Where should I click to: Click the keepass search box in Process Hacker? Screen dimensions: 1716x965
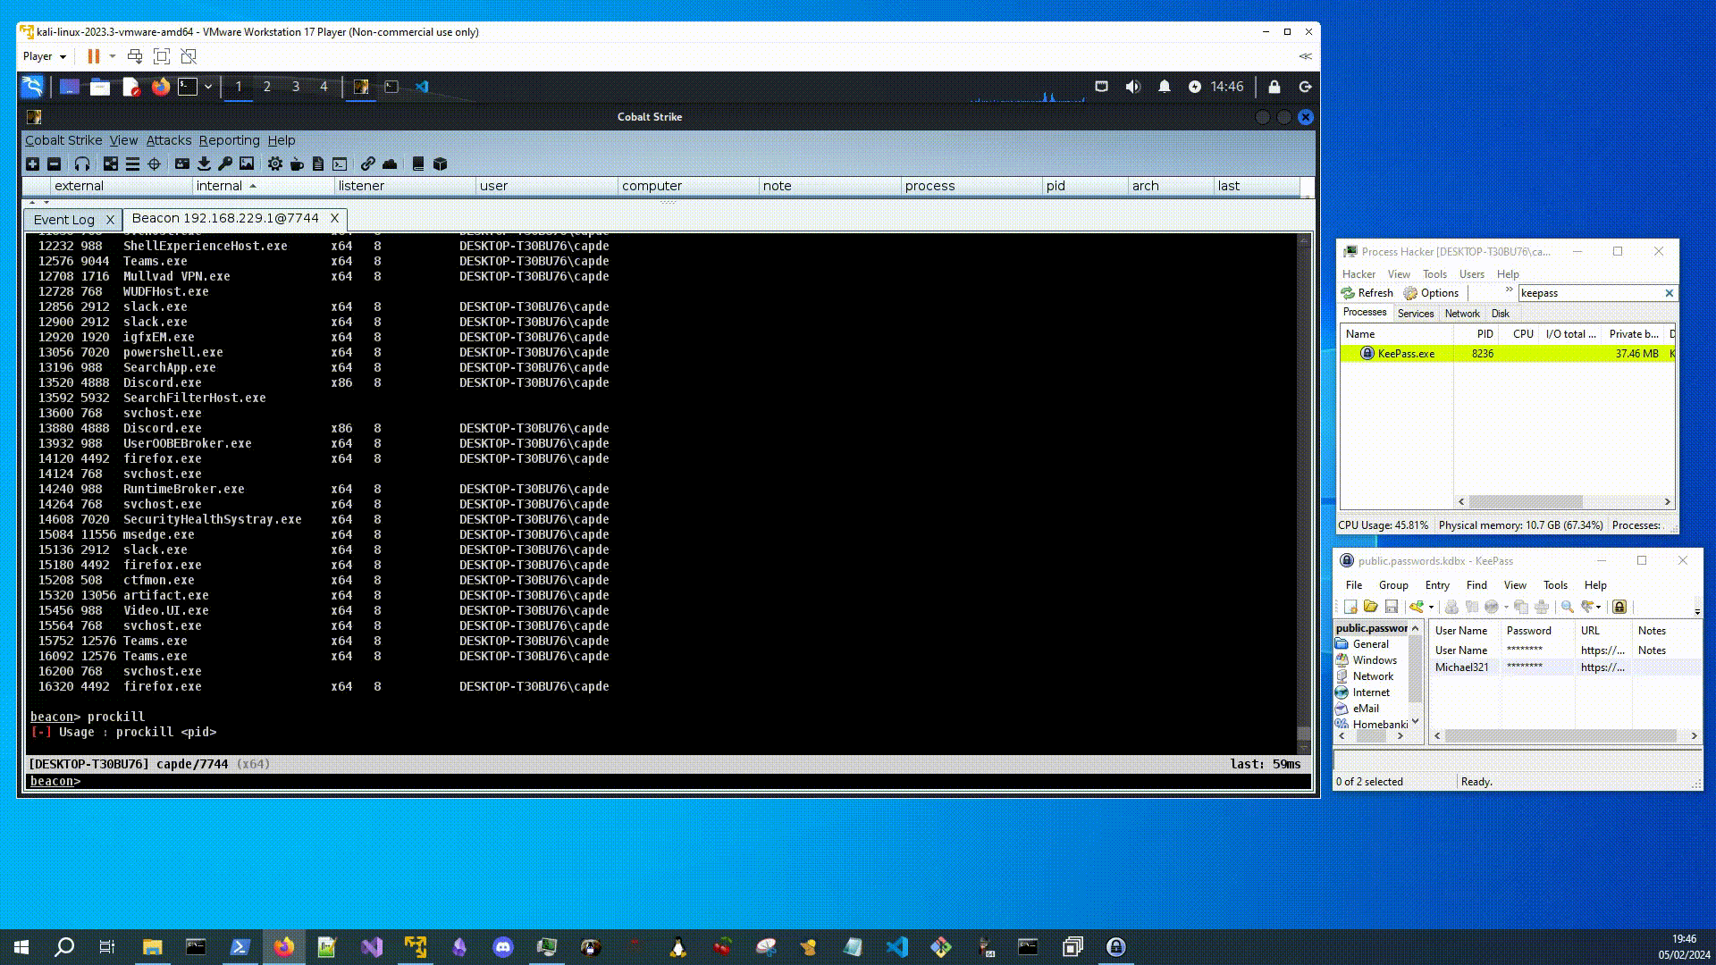pyautogui.click(x=1591, y=293)
